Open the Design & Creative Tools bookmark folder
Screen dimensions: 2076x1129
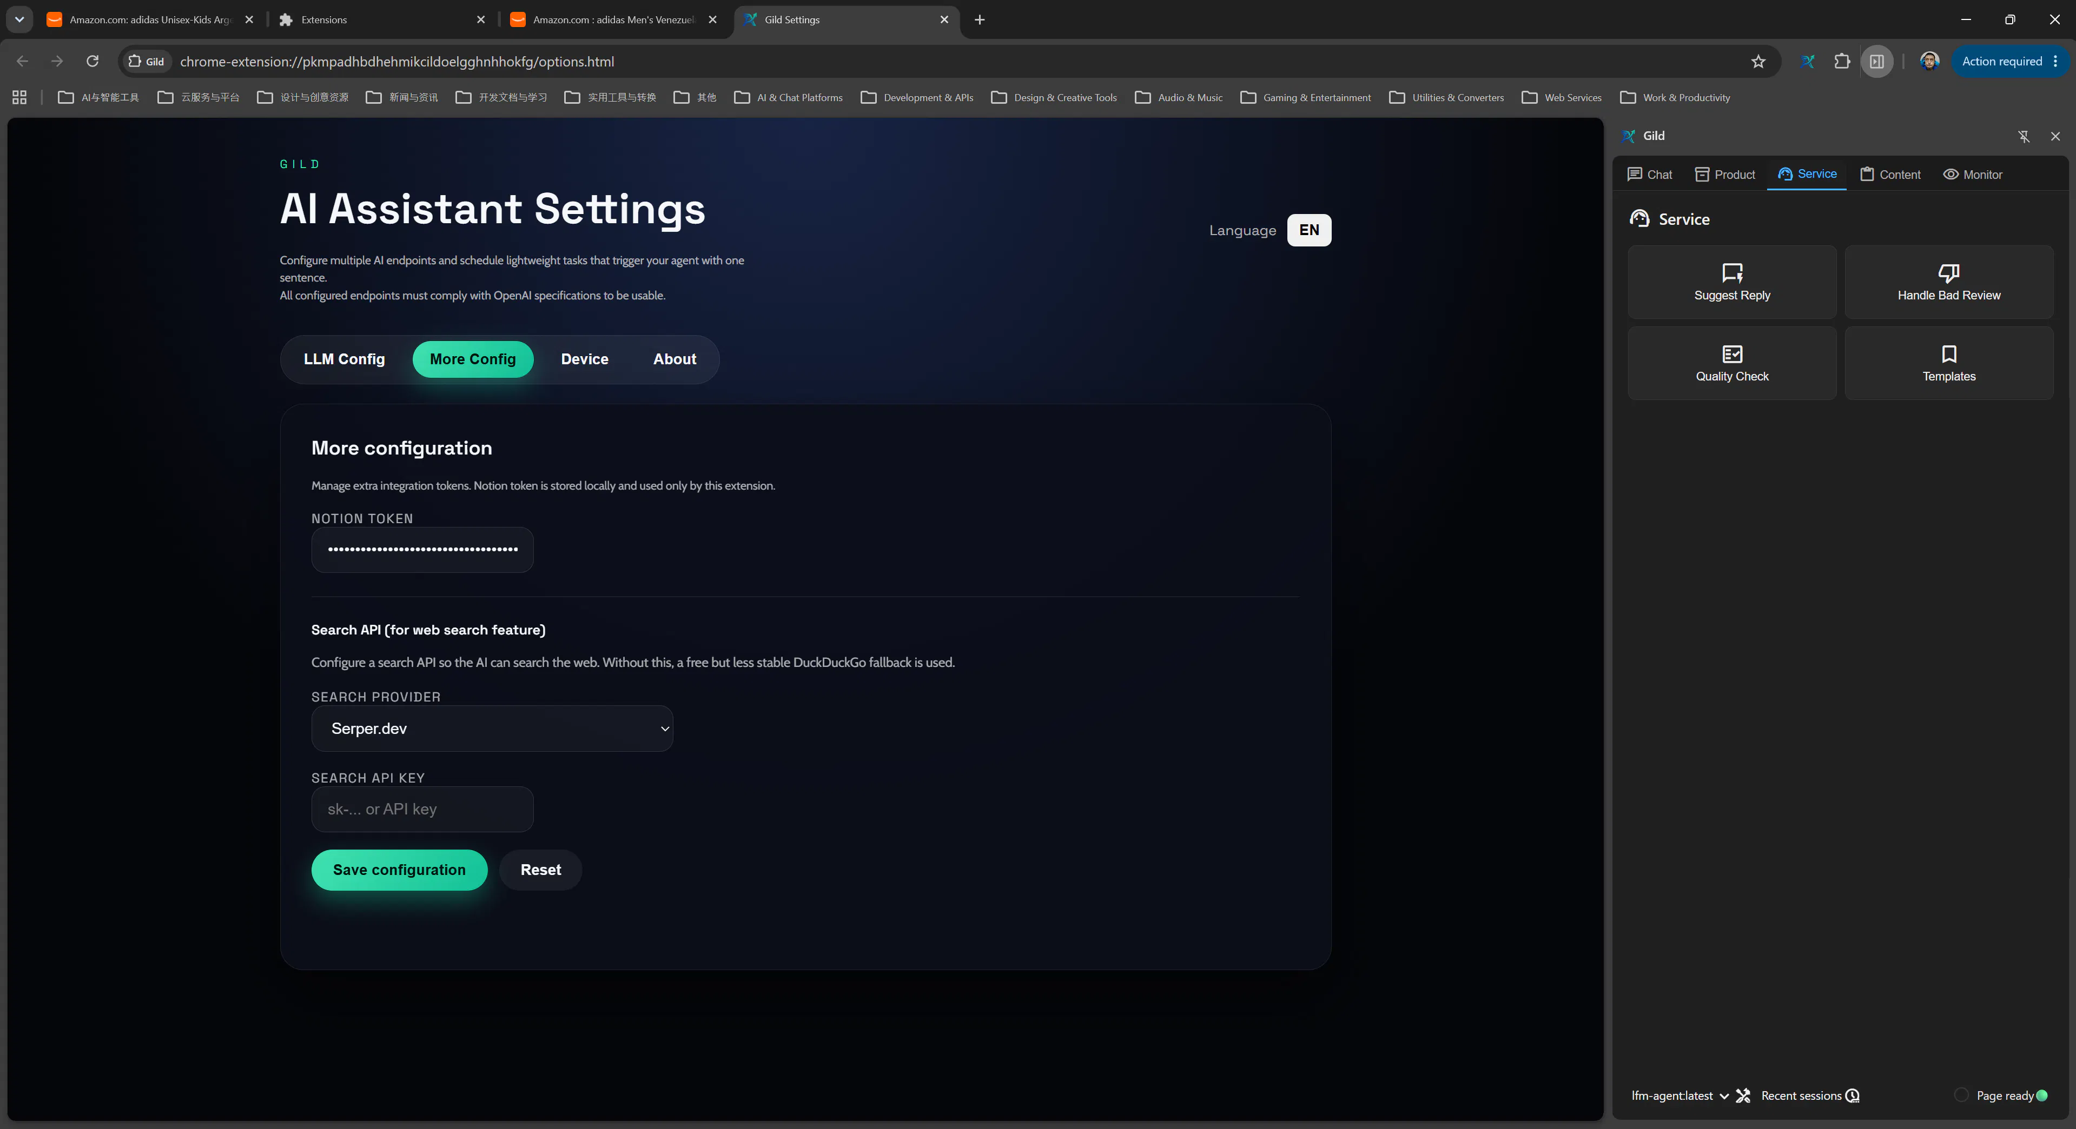pos(1053,97)
